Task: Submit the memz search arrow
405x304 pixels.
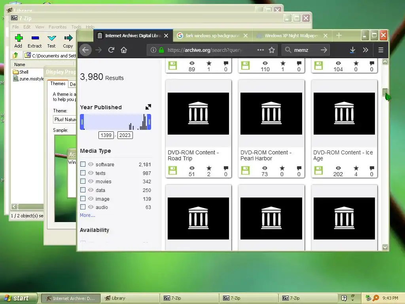Action: pyautogui.click(x=324, y=50)
